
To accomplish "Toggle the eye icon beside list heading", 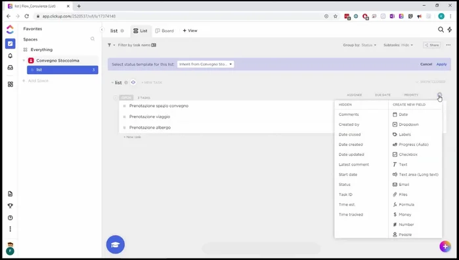I will click(x=133, y=83).
